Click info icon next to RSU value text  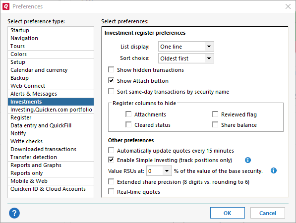click(x=274, y=170)
